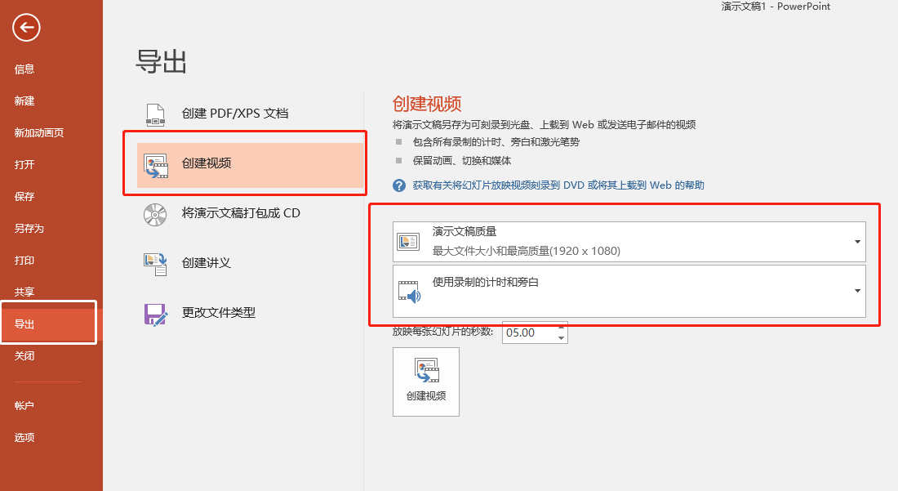Open the 信息 page

(x=24, y=69)
